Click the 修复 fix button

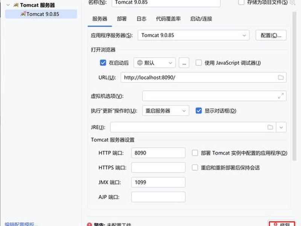coord(282,224)
